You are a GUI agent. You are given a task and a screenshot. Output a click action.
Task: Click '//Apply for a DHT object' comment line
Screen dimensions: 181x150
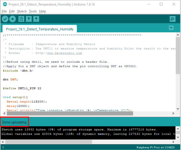tap(70, 66)
